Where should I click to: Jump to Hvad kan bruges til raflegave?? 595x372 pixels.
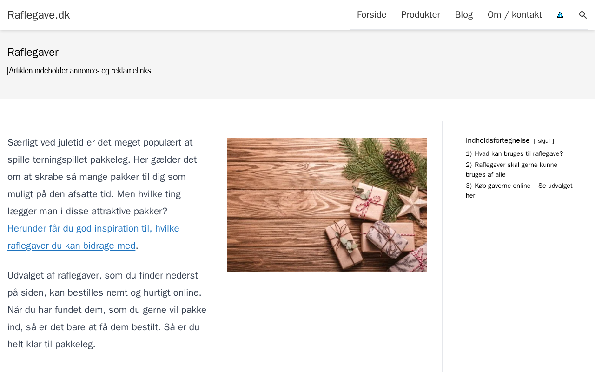point(514,154)
